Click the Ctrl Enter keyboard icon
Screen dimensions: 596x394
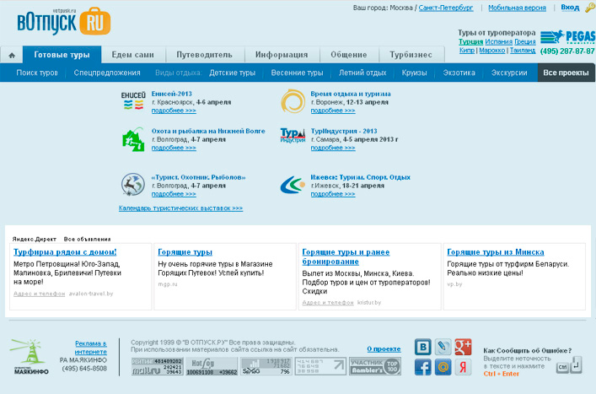coord(569,365)
